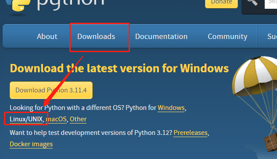The width and height of the screenshot is (277, 159).
Task: Follow the Other platforms link
Action: (x=78, y=119)
